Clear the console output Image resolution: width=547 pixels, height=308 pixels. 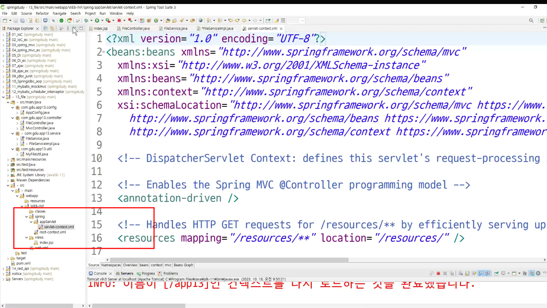[x=461, y=273]
